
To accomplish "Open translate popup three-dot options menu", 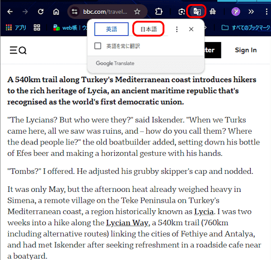I will point(177,29).
